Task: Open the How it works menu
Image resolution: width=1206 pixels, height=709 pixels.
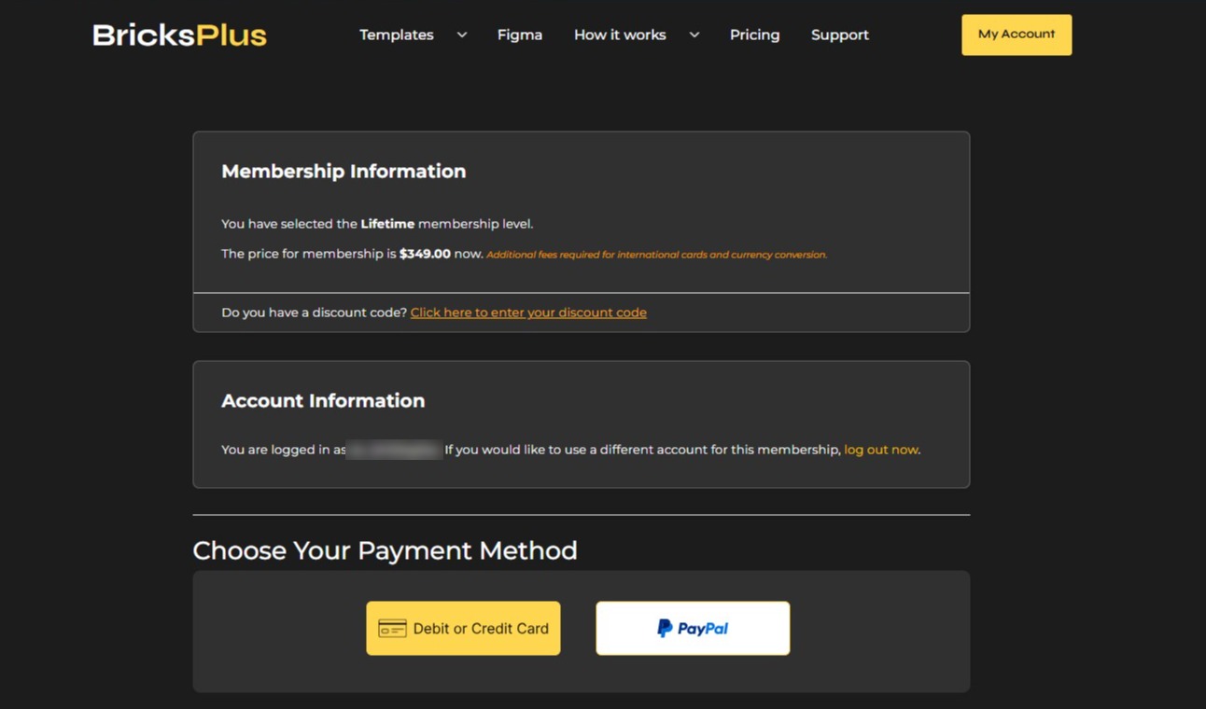Action: click(620, 35)
